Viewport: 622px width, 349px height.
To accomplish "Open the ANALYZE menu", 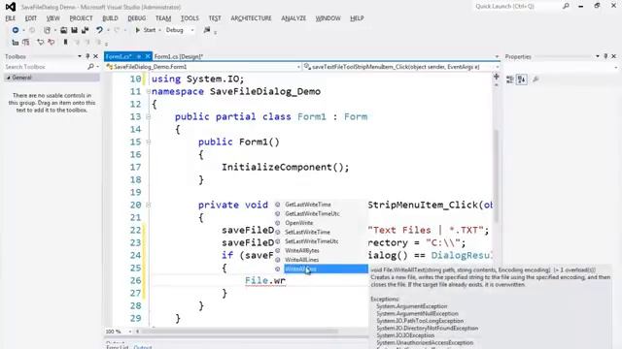I will click(x=294, y=18).
